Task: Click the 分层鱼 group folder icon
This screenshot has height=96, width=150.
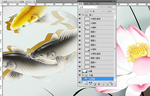Action: pyautogui.click(x=86, y=79)
